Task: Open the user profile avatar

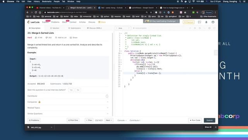Action: [213, 22]
